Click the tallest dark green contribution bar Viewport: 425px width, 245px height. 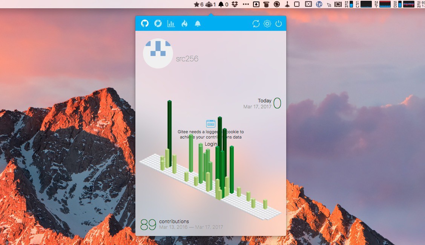tap(169, 134)
